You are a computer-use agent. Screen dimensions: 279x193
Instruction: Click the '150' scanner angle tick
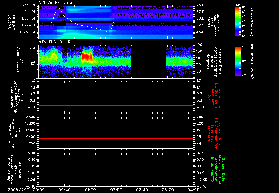[199, 52]
